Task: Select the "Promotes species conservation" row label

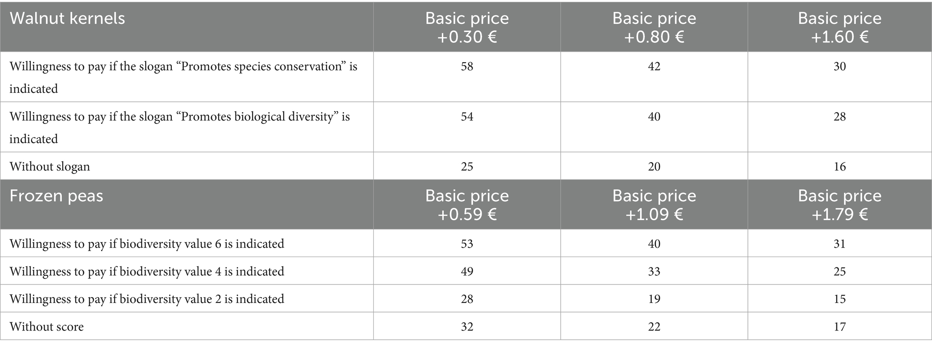Action: click(183, 77)
